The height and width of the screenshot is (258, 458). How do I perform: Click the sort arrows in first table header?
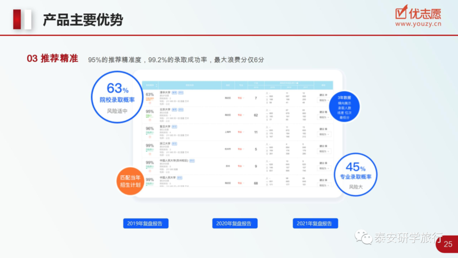[x=156, y=85]
